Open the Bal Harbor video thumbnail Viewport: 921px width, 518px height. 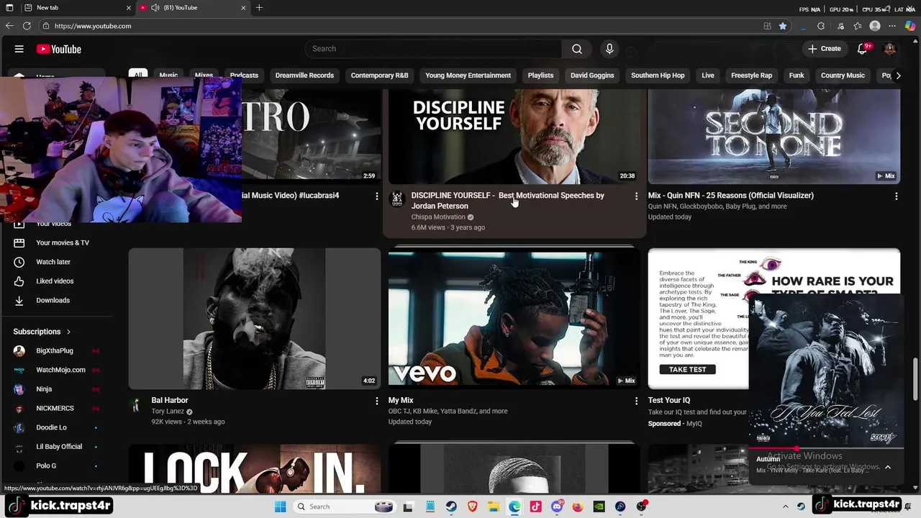coord(255,319)
